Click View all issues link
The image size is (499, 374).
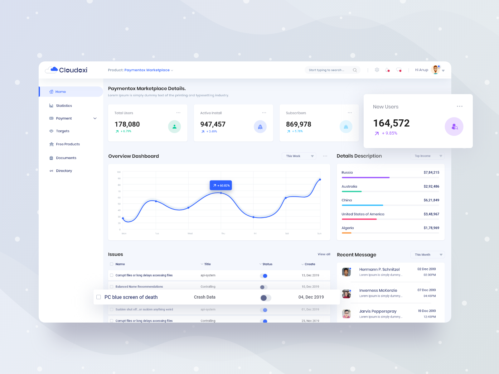[x=324, y=254]
